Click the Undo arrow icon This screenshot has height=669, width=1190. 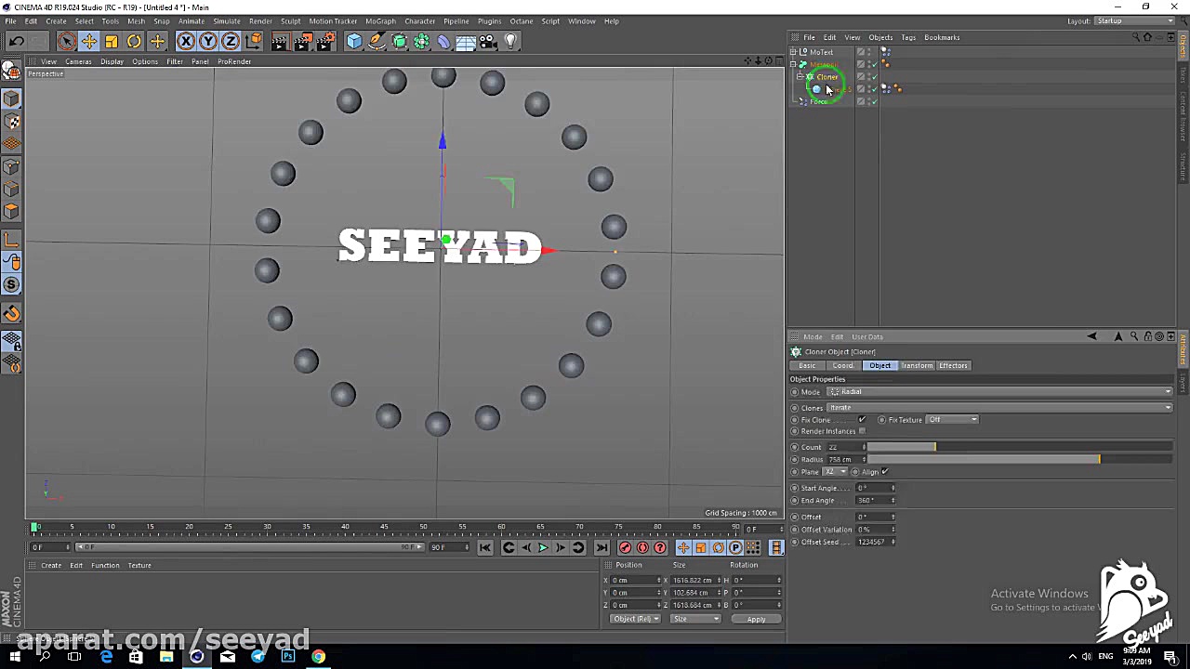click(x=16, y=41)
